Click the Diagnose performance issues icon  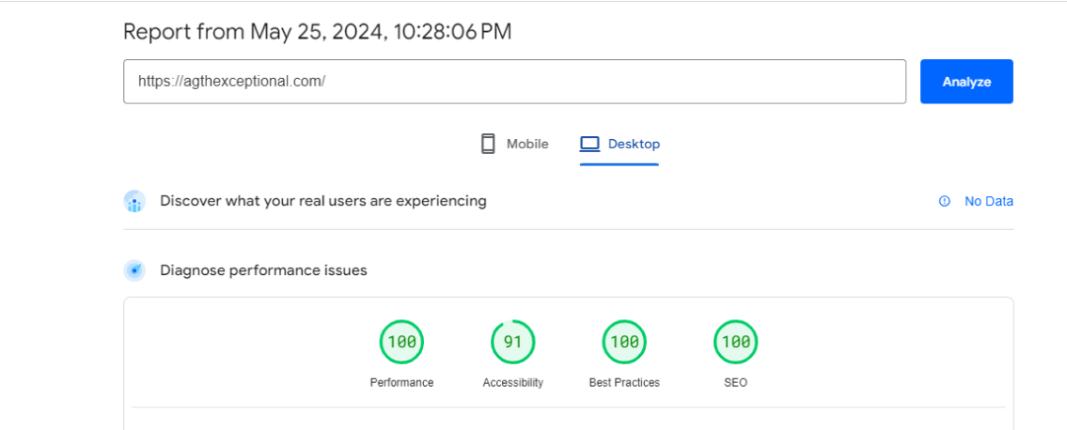coord(134,270)
